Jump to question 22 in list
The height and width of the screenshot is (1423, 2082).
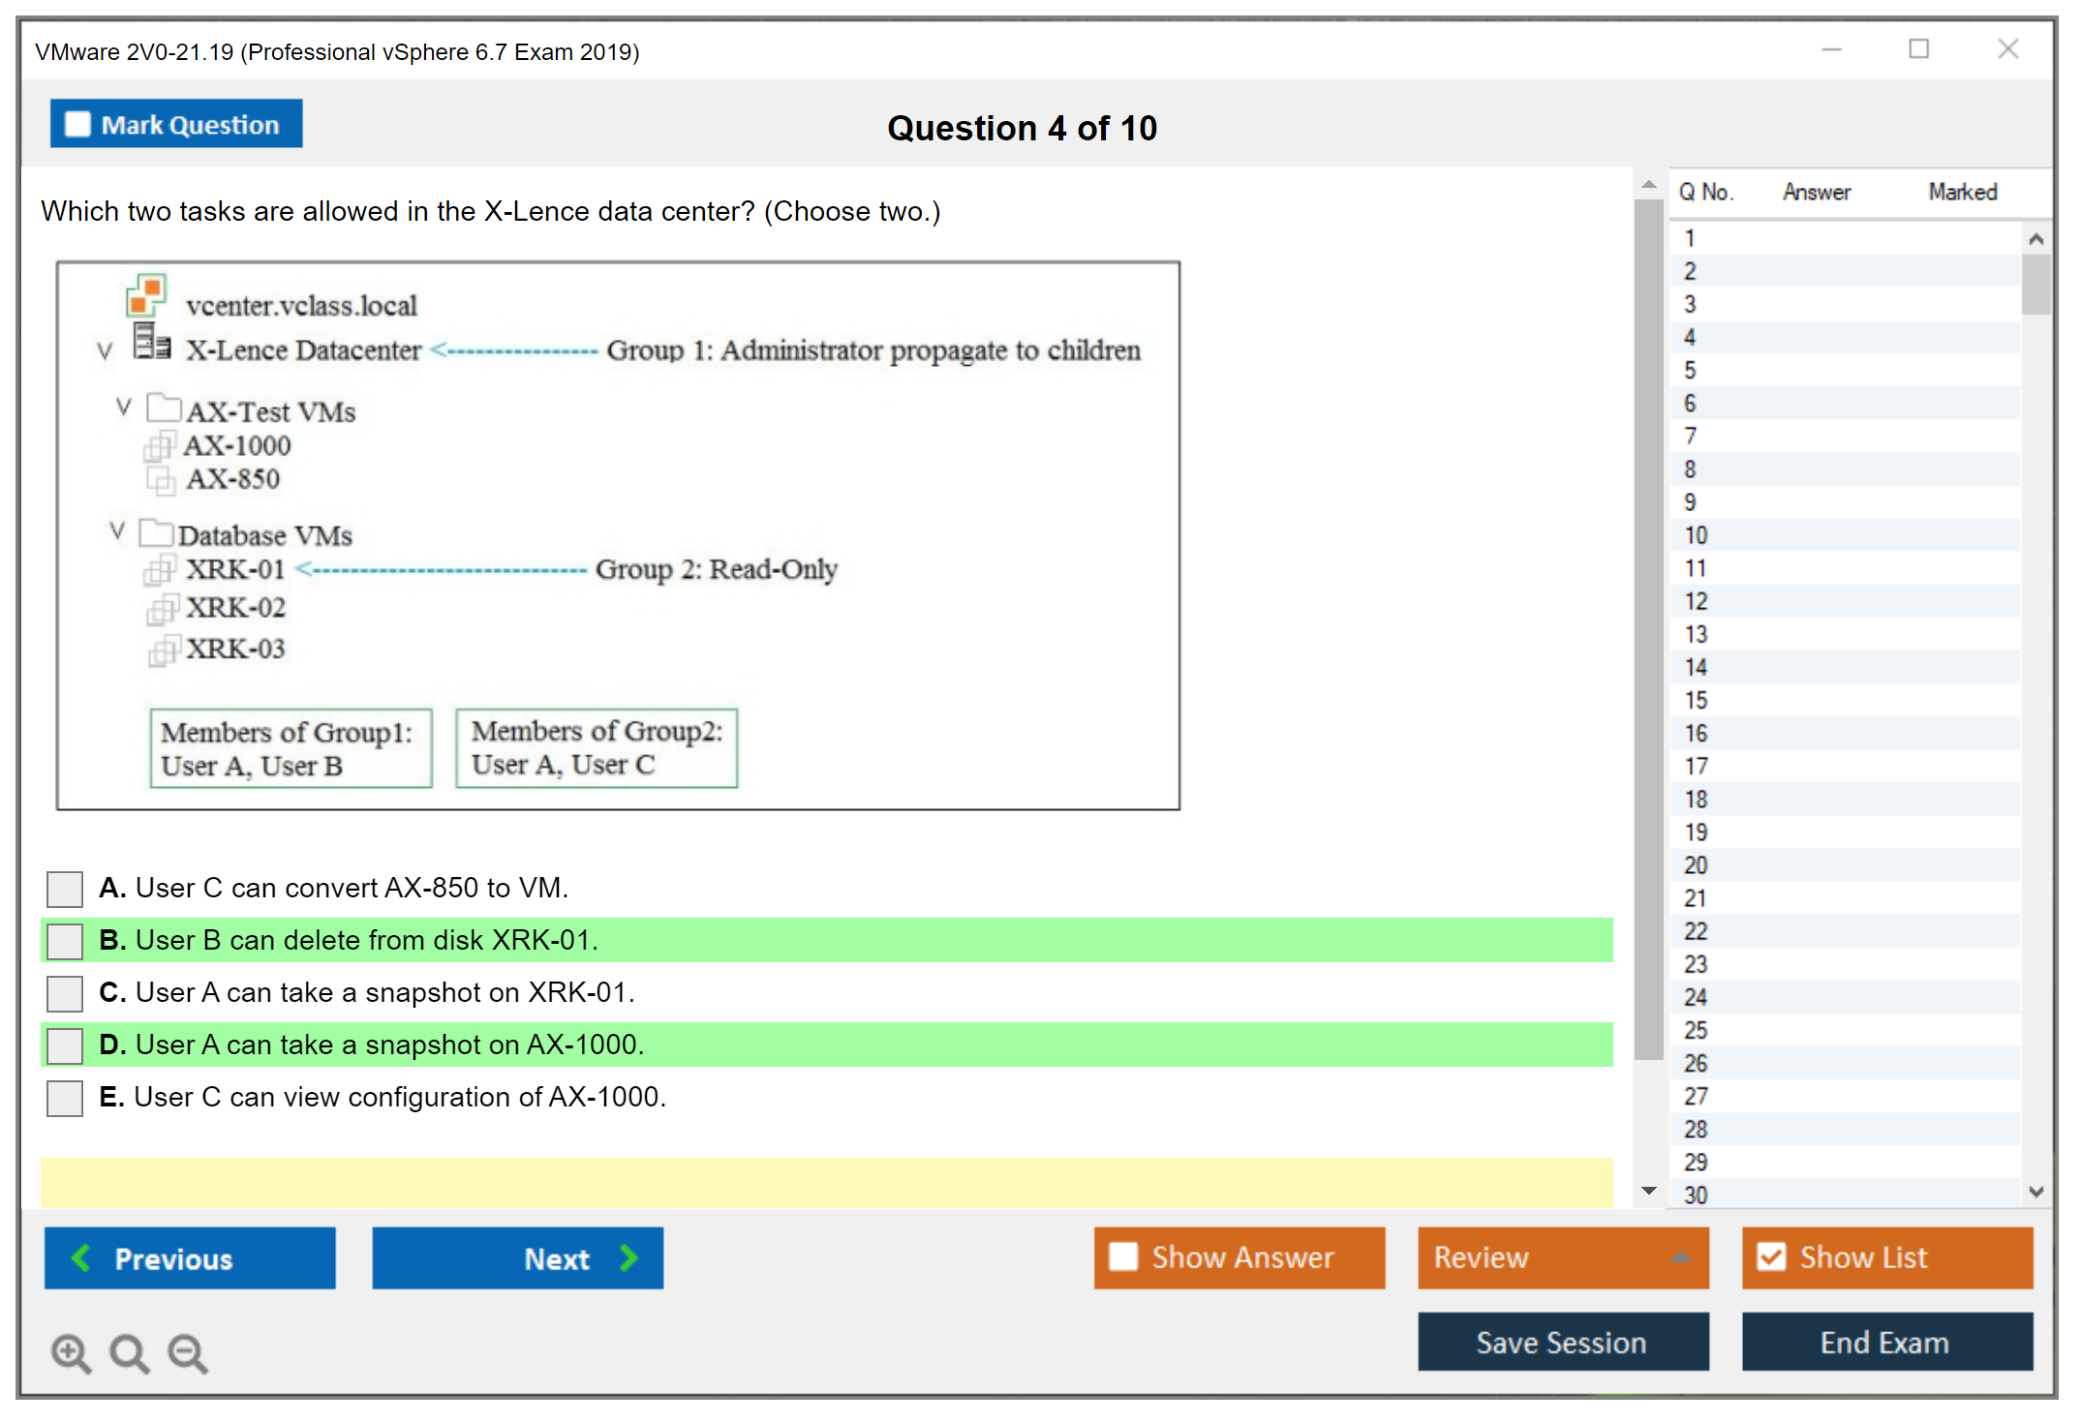(x=1695, y=931)
